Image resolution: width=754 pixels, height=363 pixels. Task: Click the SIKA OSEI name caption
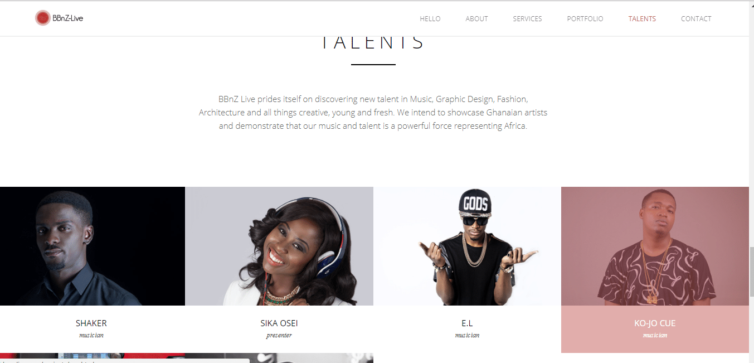click(x=279, y=323)
